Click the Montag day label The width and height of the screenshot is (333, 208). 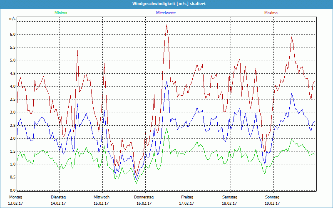(x=15, y=197)
